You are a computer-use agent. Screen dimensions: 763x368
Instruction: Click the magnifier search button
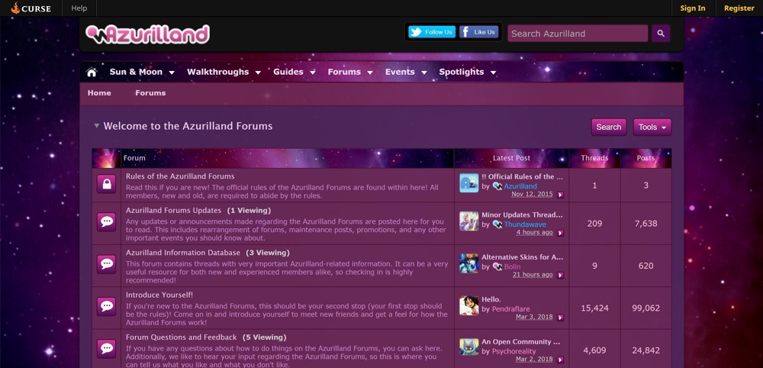[x=661, y=34]
